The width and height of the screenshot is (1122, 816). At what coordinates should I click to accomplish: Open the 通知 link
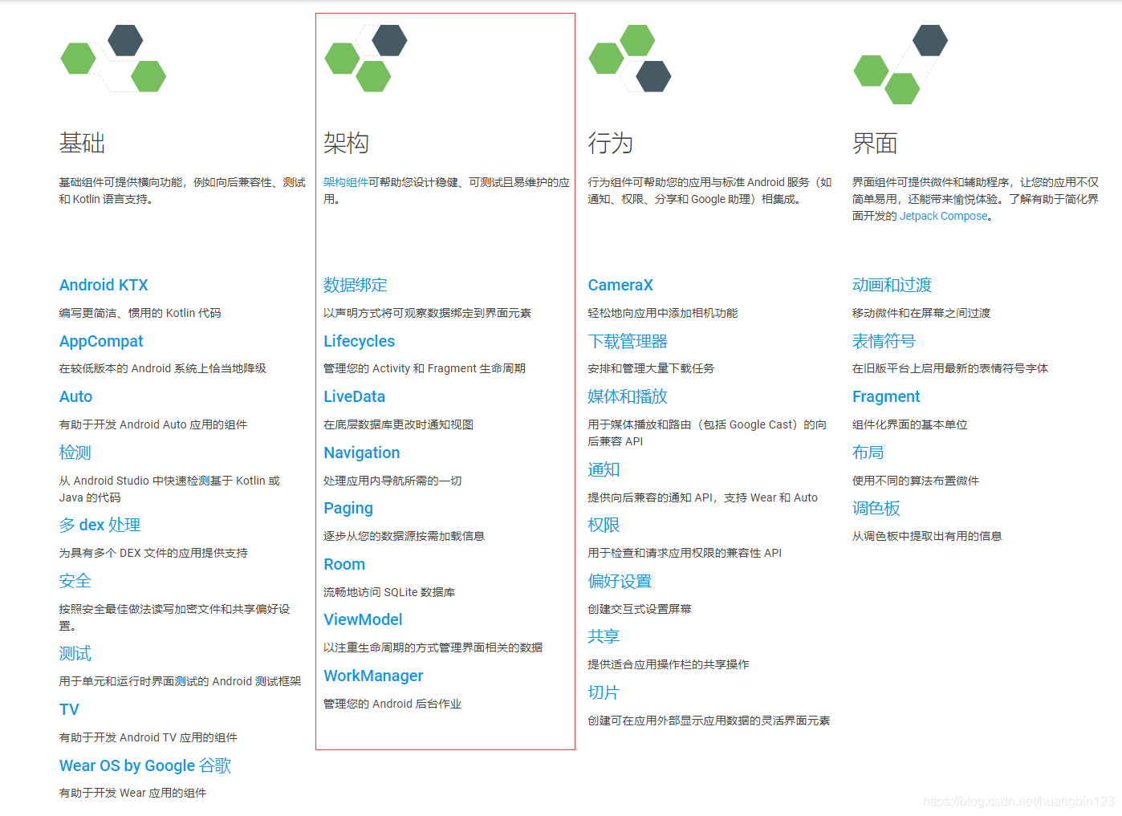[604, 469]
